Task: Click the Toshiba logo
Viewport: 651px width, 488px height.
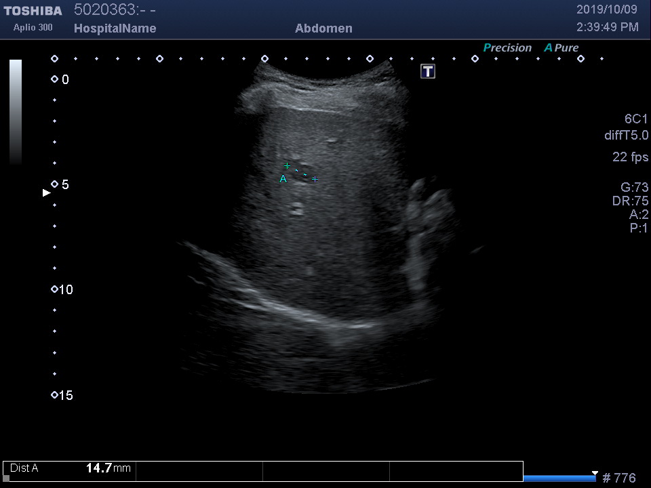Action: 33,11
